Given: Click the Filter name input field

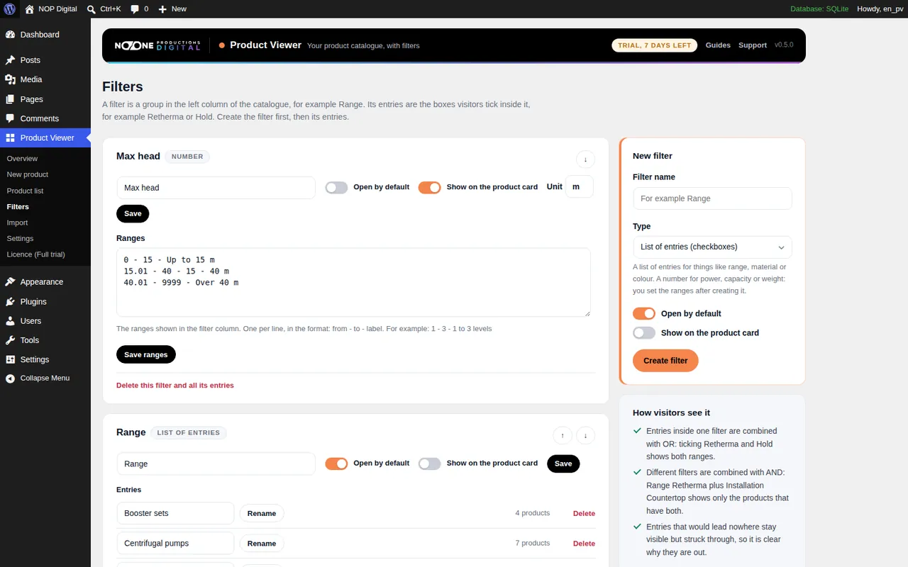Looking at the screenshot, I should coord(712,198).
